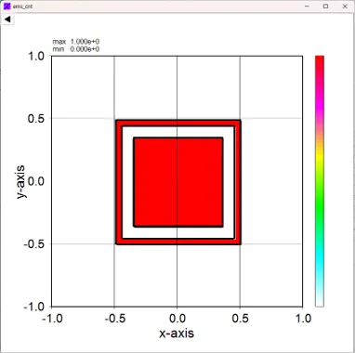Click the black back arrow button
Screen dimensions: 355x353
[x=7, y=20]
